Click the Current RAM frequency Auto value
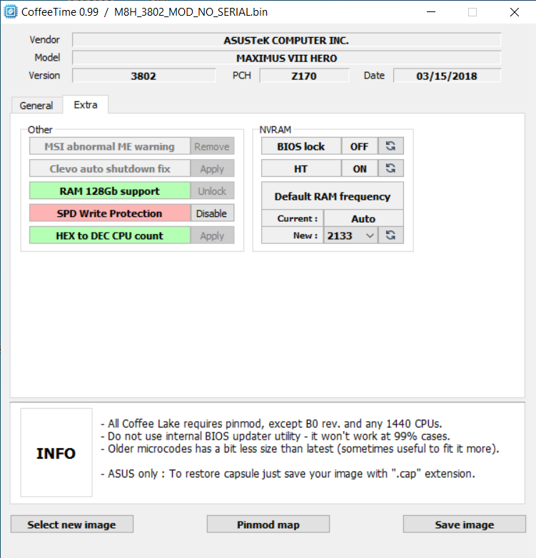Screen dimensions: 536x558 click(x=363, y=218)
